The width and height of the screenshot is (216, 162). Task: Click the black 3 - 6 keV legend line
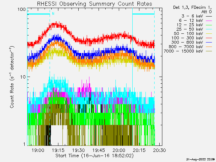pos(209,16)
